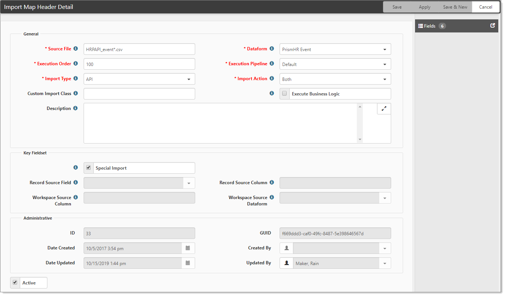Click the info icon beside Source File
This screenshot has height=296, width=505.
[x=75, y=48]
